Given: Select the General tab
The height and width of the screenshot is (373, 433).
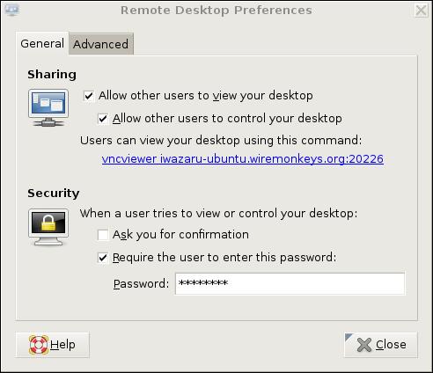Looking at the screenshot, I should click(x=42, y=43).
